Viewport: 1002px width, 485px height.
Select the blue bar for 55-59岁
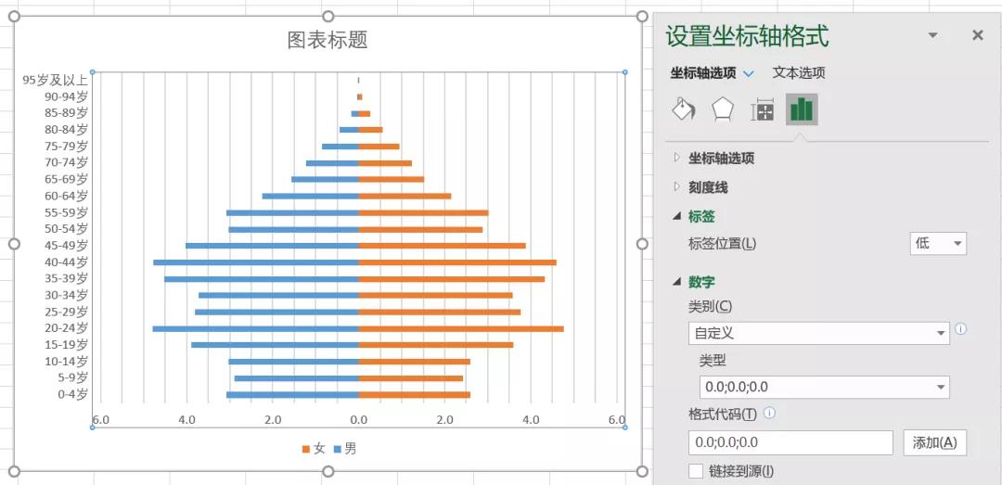click(x=292, y=212)
